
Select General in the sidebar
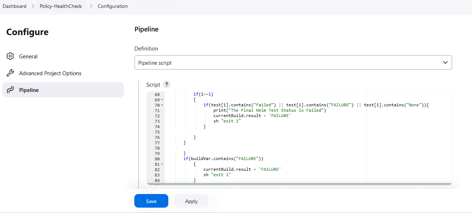coord(28,56)
